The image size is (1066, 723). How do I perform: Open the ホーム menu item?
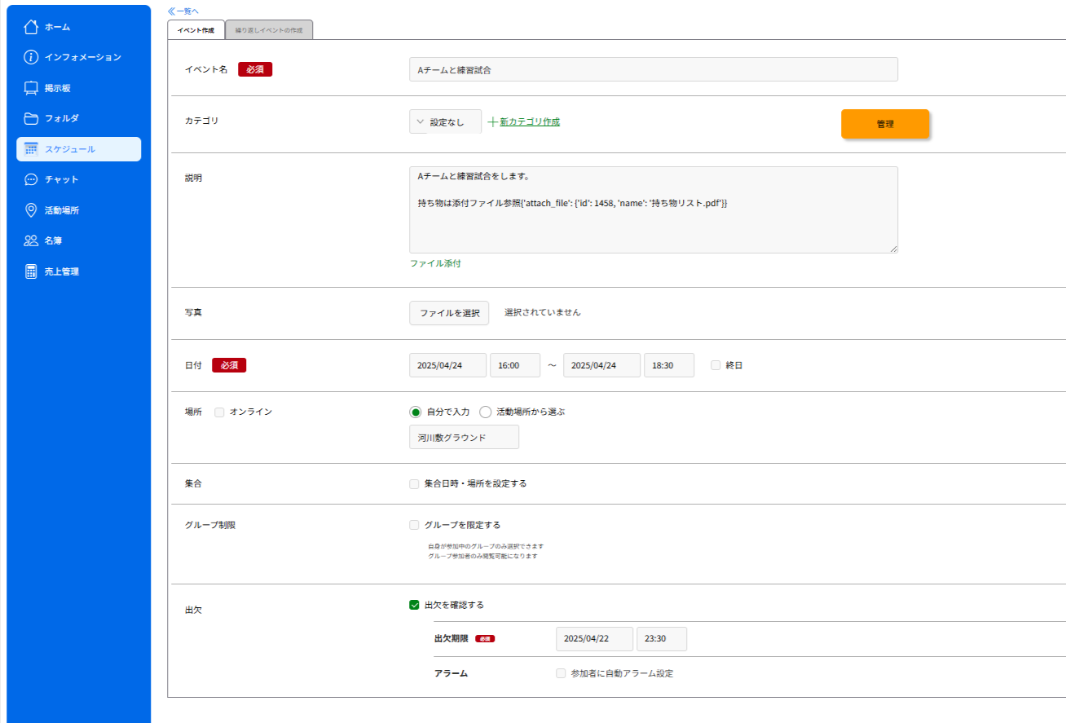(78, 27)
